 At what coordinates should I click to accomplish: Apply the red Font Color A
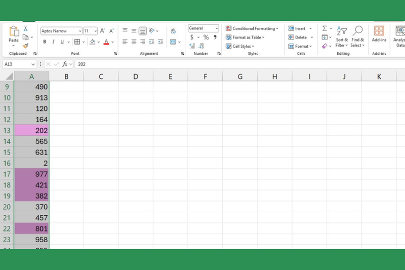pyautogui.click(x=106, y=42)
